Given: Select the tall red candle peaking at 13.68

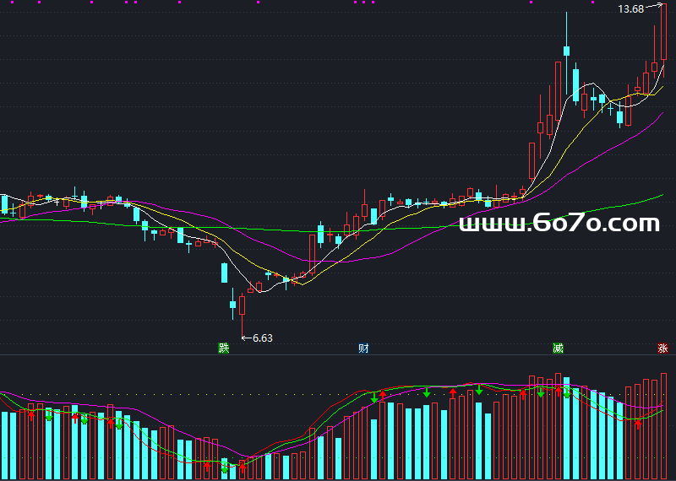Looking at the screenshot, I should tap(663, 40).
